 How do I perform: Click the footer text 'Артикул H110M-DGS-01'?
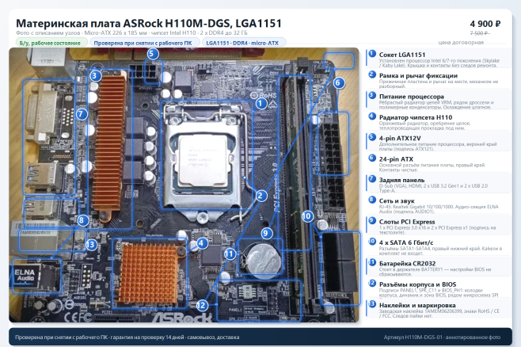(413, 337)
